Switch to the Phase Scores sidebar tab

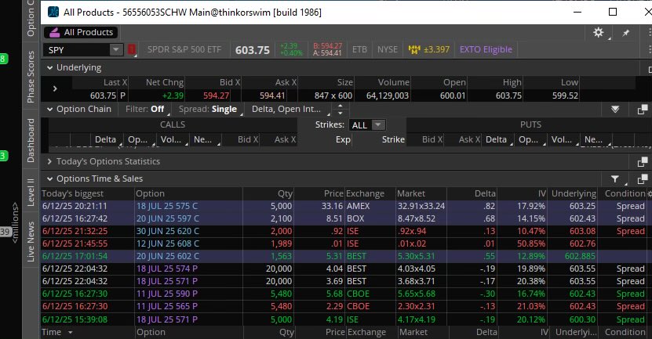point(31,77)
